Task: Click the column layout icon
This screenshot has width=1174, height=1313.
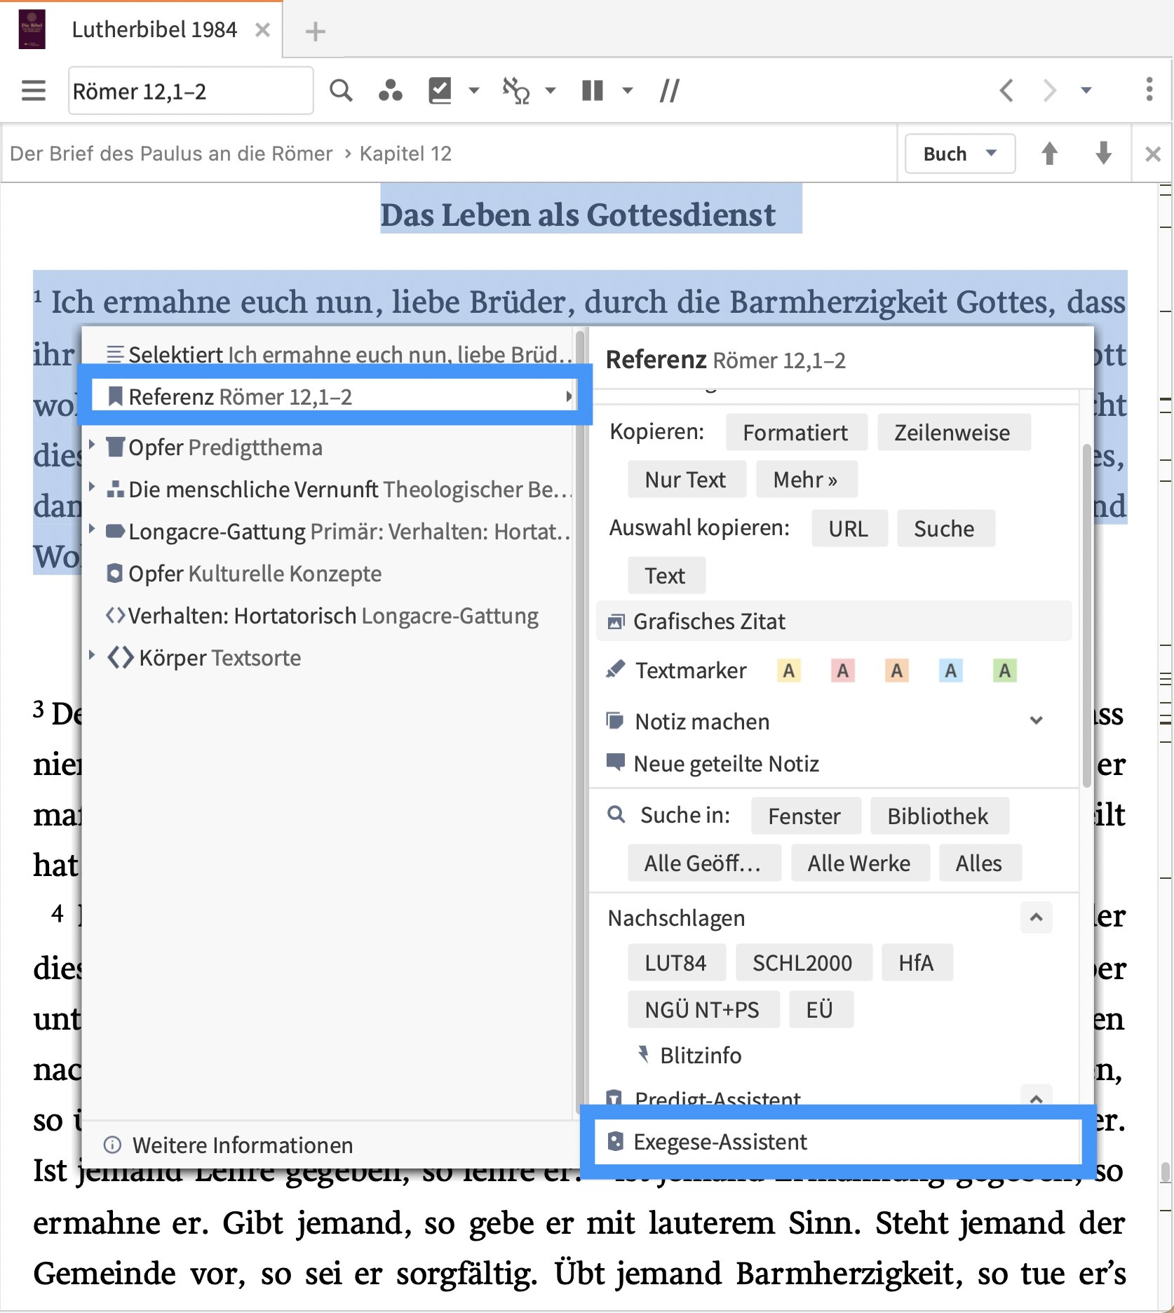Action: 593,90
